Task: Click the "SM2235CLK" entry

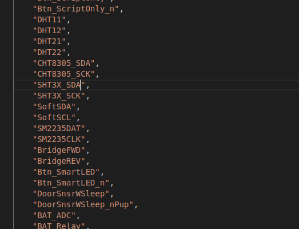Action: (59, 140)
